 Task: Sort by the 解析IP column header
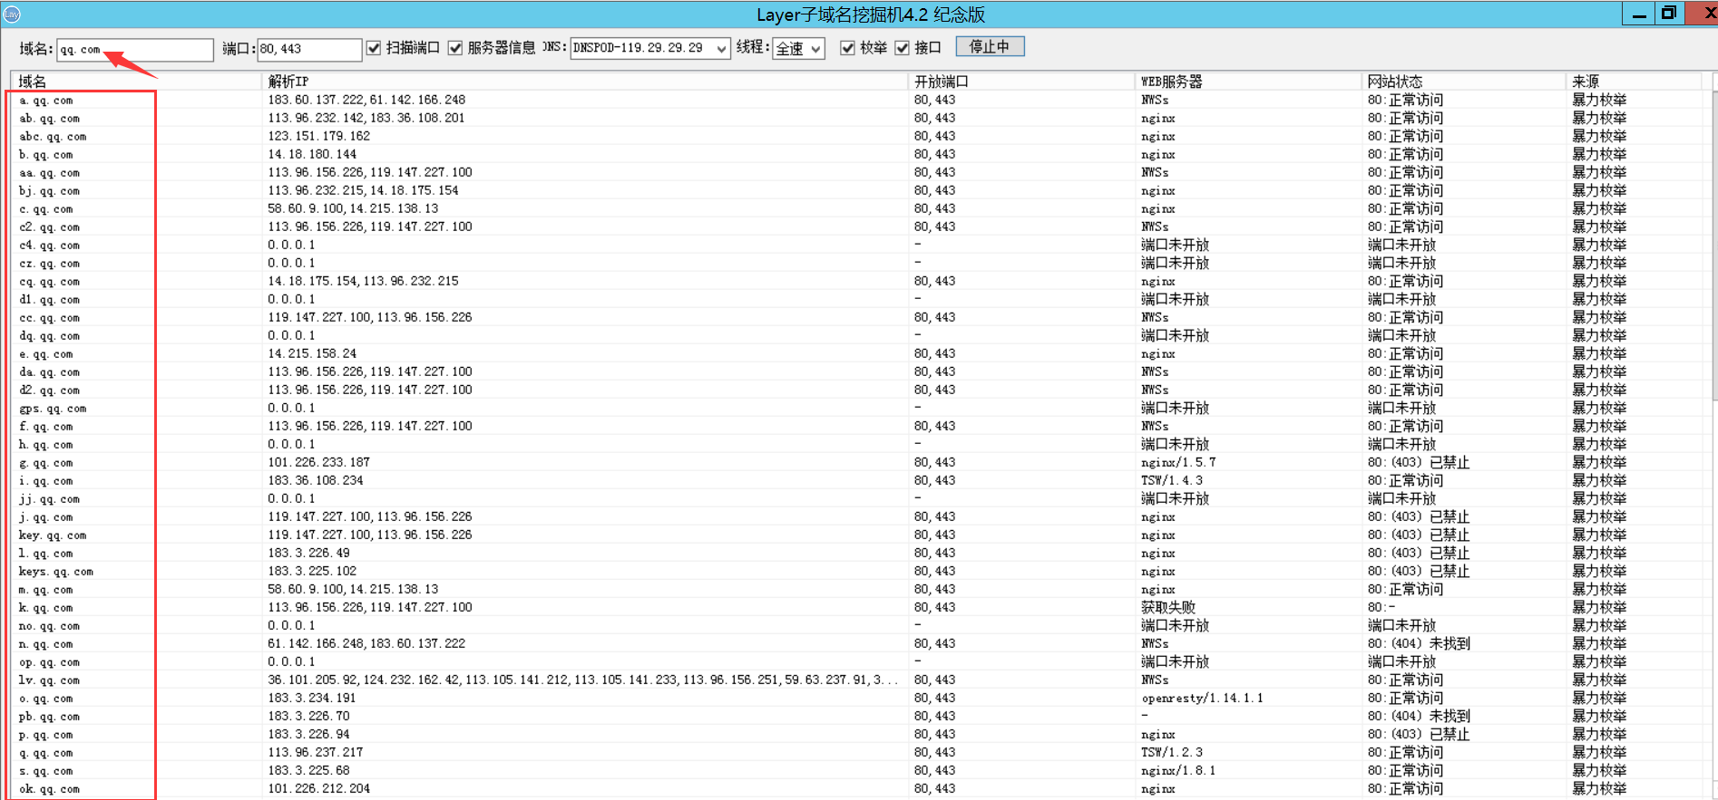click(x=584, y=82)
